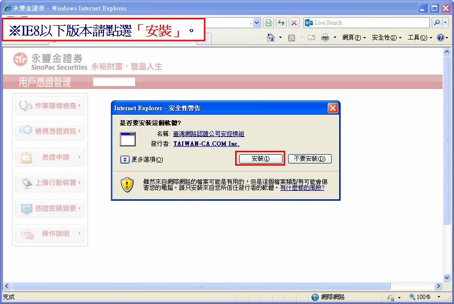The image size is (454, 304).
Task: Open 憑證密碼變更 in sidebar
Action: [50, 208]
